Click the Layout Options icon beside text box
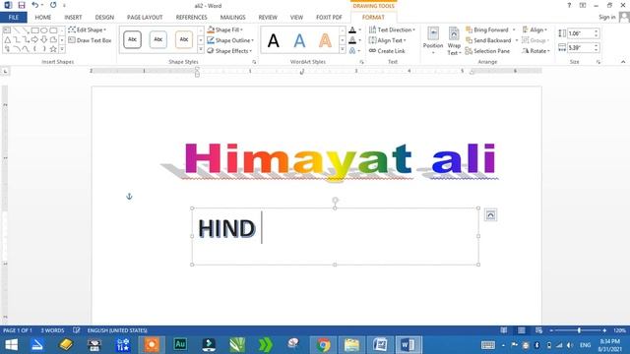 pyautogui.click(x=490, y=215)
